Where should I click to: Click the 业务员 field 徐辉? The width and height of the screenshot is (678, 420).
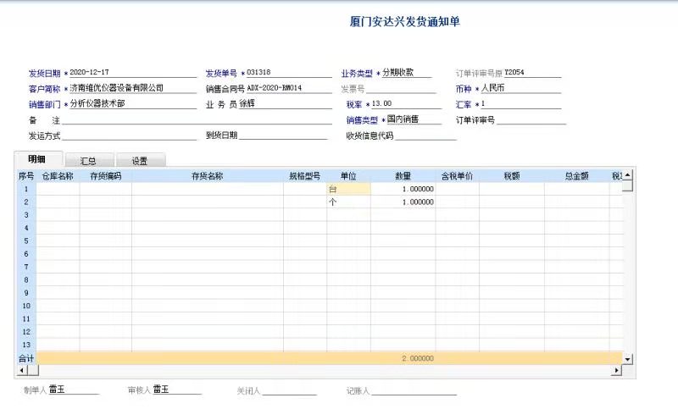(x=286, y=103)
